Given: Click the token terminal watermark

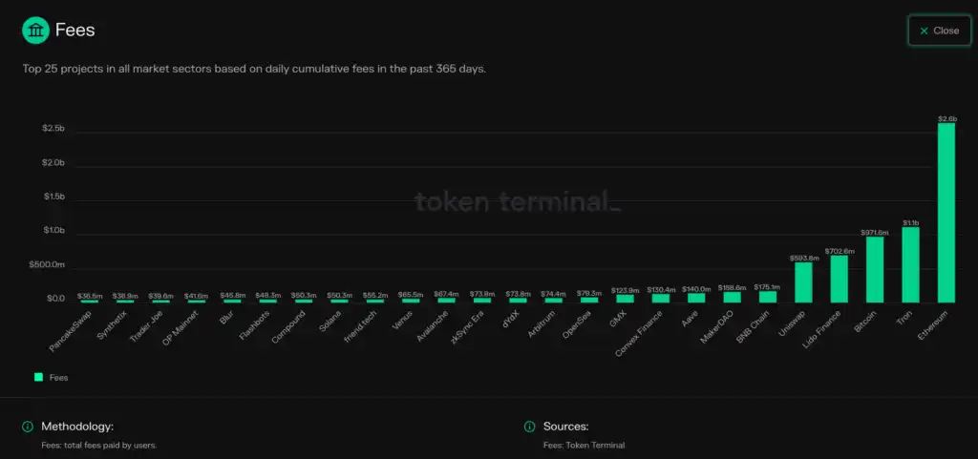Looking at the screenshot, I should (517, 201).
